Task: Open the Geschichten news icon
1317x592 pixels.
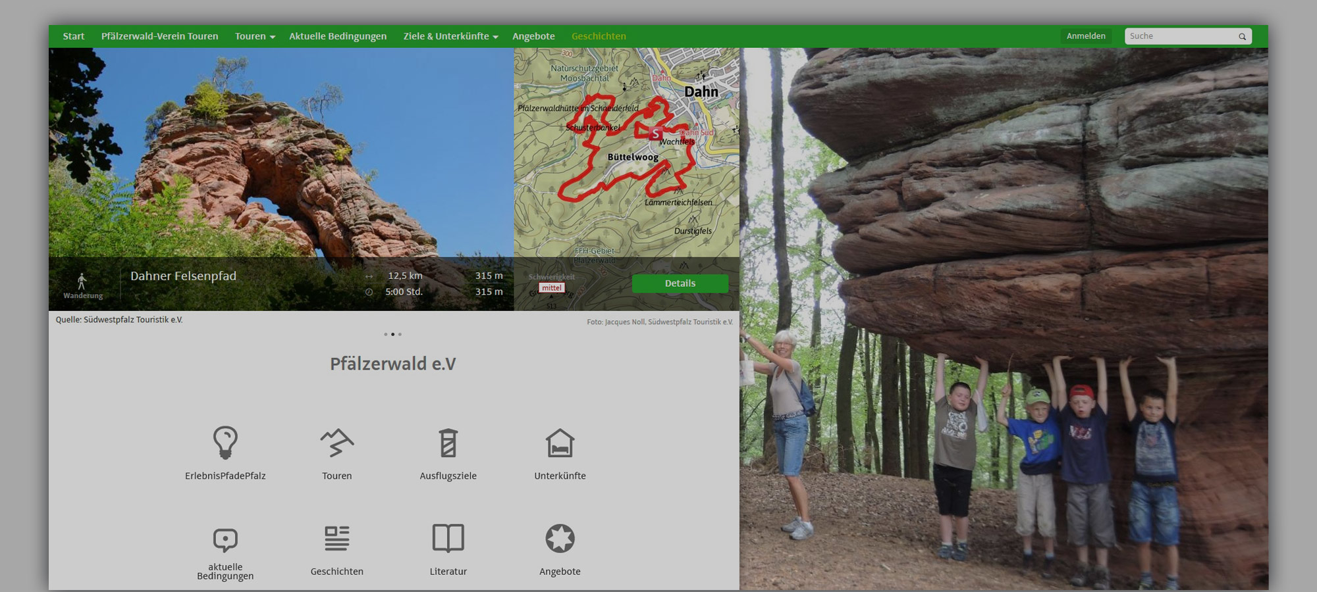Action: (x=336, y=538)
